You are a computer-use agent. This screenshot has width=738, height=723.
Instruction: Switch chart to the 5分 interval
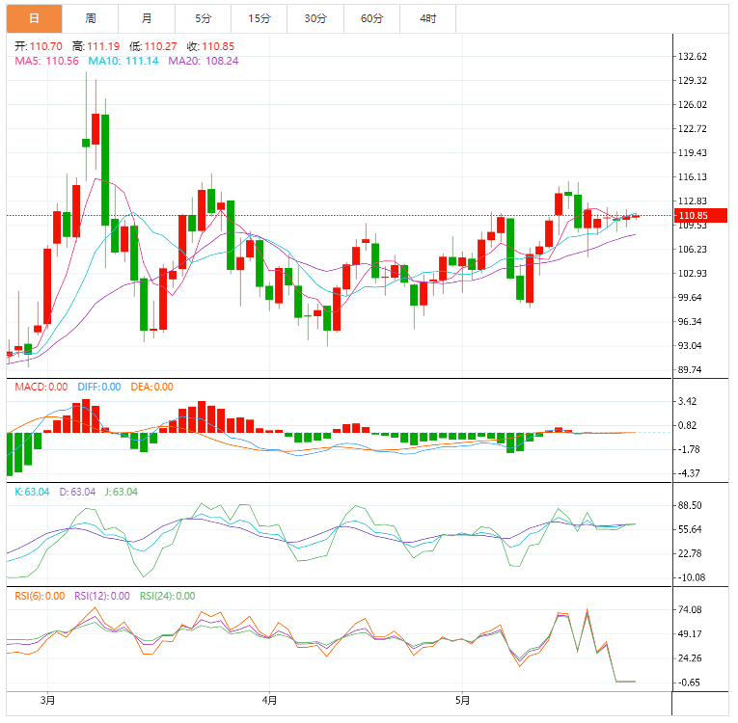203,18
